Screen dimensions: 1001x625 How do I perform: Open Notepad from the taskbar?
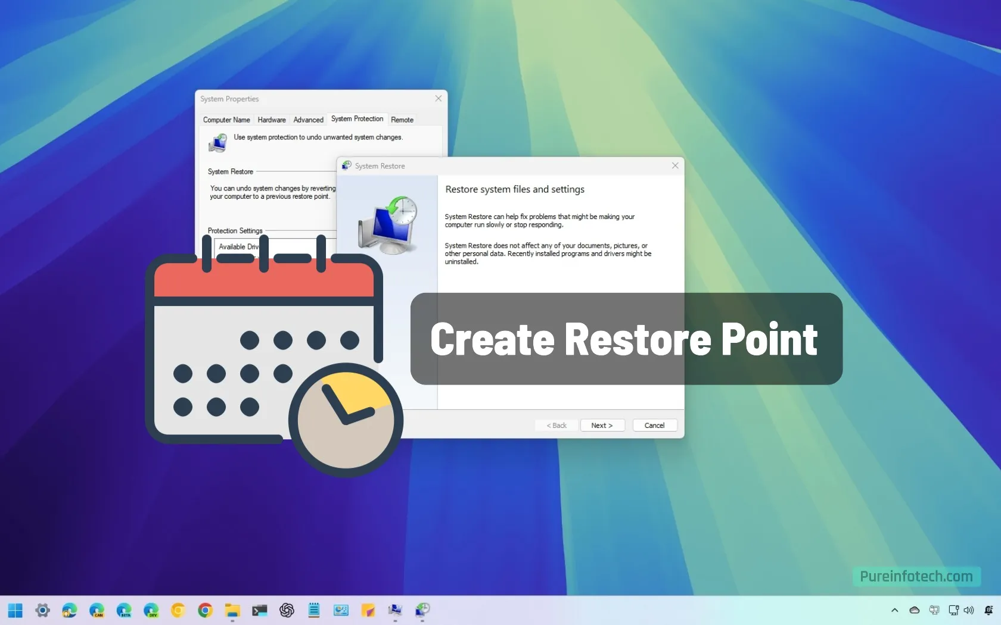coord(313,611)
